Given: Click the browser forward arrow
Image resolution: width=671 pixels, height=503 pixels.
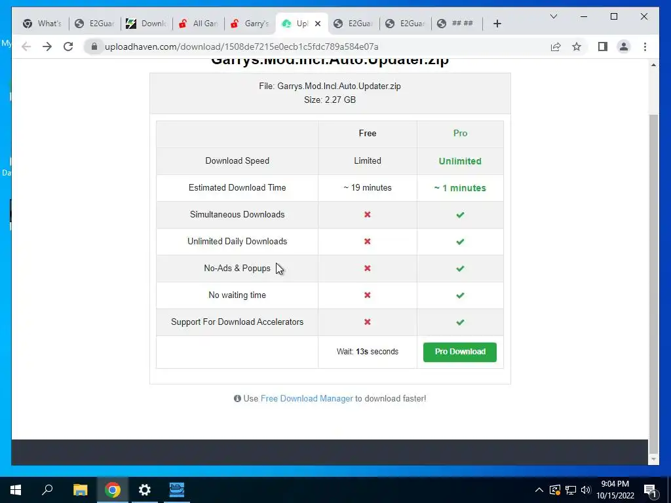Looking at the screenshot, I should click(x=47, y=47).
